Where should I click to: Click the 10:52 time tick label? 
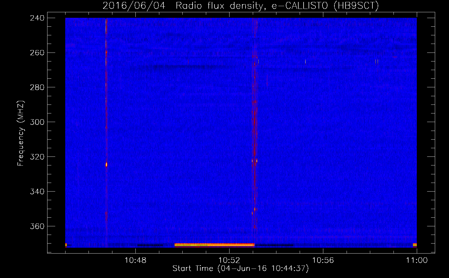[229, 260]
